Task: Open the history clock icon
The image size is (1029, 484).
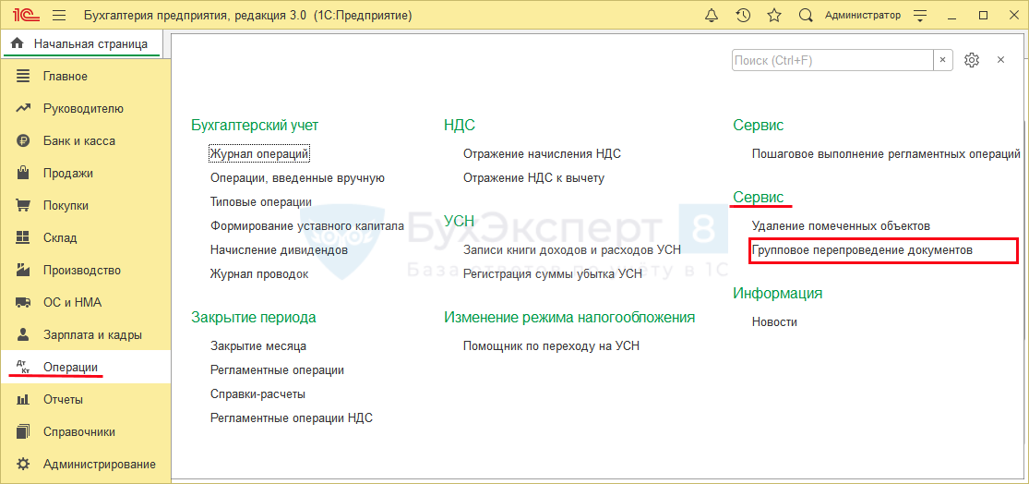Action: pyautogui.click(x=743, y=16)
